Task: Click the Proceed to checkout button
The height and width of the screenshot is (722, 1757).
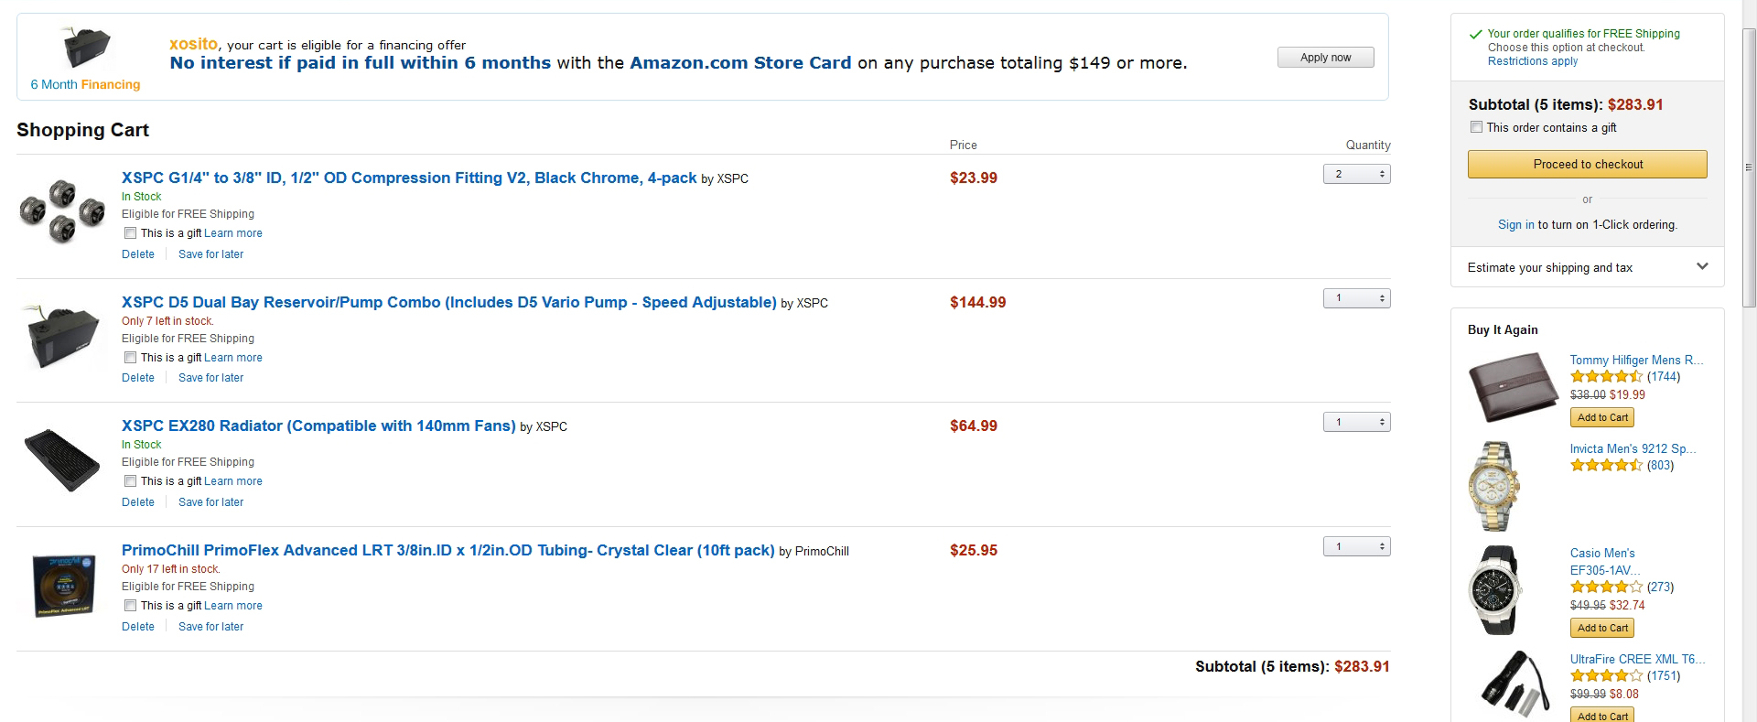Action: (1587, 165)
